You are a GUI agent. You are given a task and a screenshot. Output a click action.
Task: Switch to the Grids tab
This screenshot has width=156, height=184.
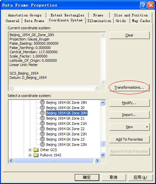point(121,21)
